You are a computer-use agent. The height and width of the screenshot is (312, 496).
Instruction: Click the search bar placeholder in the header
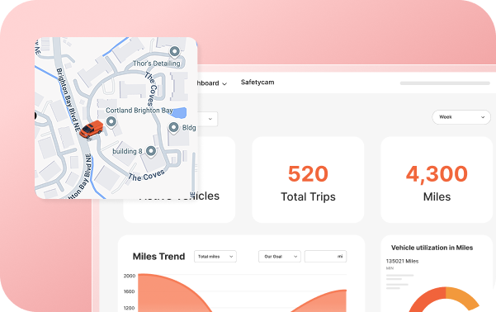[445, 83]
